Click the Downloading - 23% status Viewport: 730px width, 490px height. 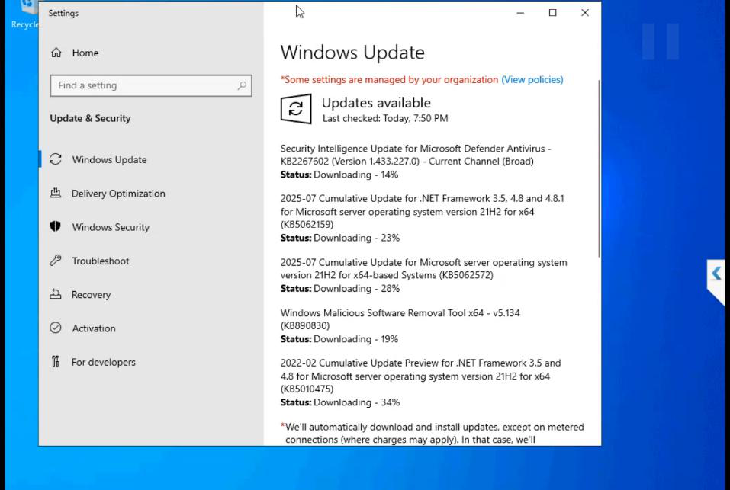(357, 238)
